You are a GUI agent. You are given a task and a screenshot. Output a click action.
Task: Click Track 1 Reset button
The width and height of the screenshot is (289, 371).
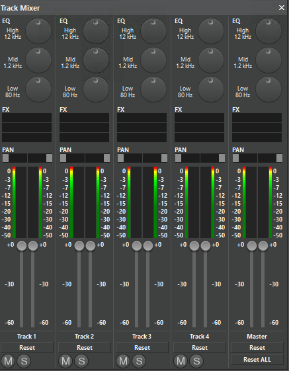[27, 348]
